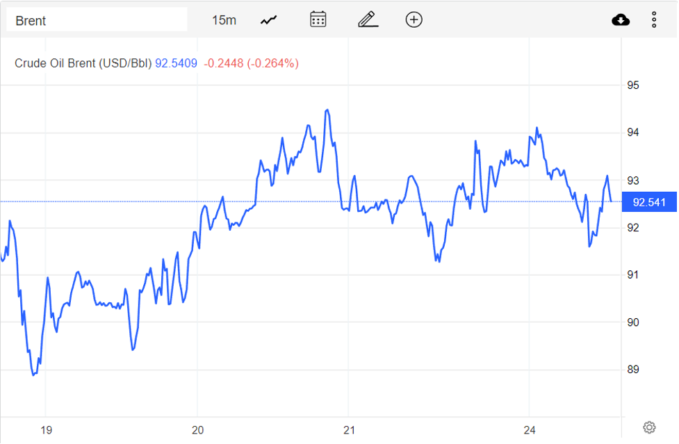Click the highlighted 92.541 price tag
This screenshot has width=679, height=444.
(x=649, y=202)
